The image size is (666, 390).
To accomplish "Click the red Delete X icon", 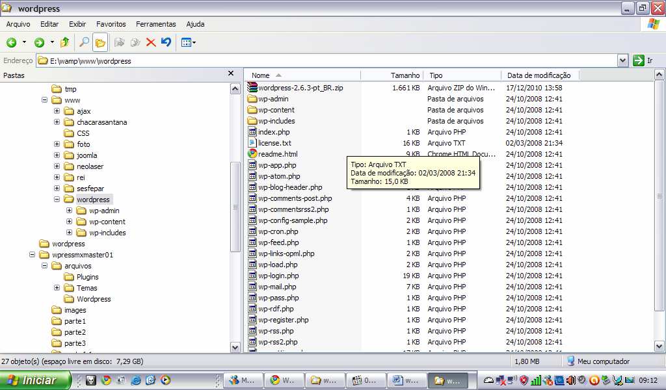I will 151,42.
